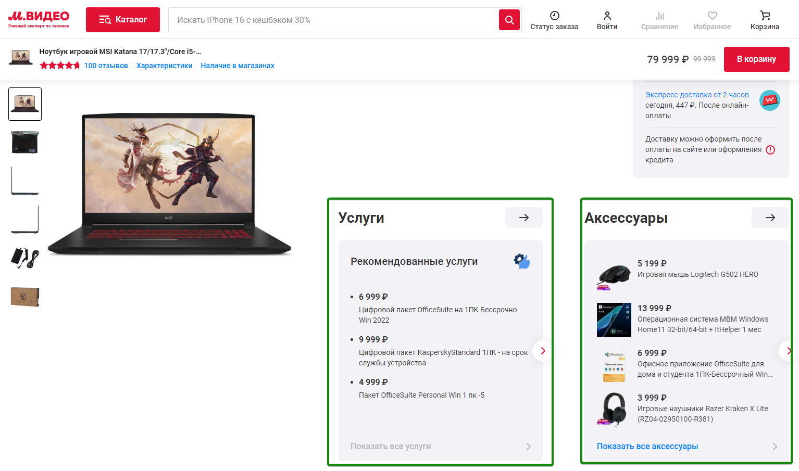Viewport: 799px width, 471px height.
Task: Select first gallery thumbnail with front view
Action: point(25,104)
